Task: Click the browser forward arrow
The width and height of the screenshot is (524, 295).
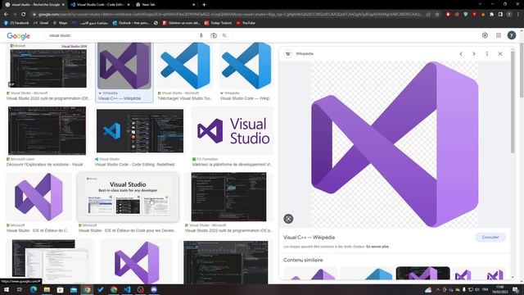Action: click(15, 15)
